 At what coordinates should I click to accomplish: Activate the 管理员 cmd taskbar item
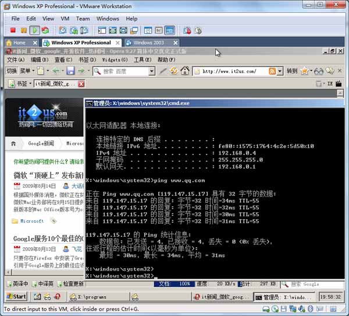click(x=284, y=297)
